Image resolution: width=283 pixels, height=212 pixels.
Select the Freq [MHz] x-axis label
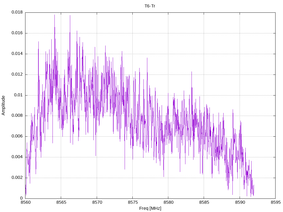click(150, 208)
